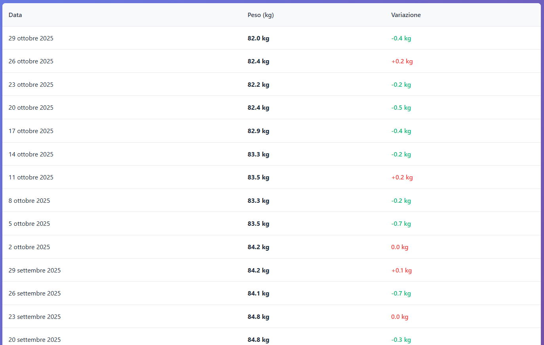This screenshot has width=544, height=345.
Task: Select the 17 ottobre 2025 row
Action: coord(31,131)
